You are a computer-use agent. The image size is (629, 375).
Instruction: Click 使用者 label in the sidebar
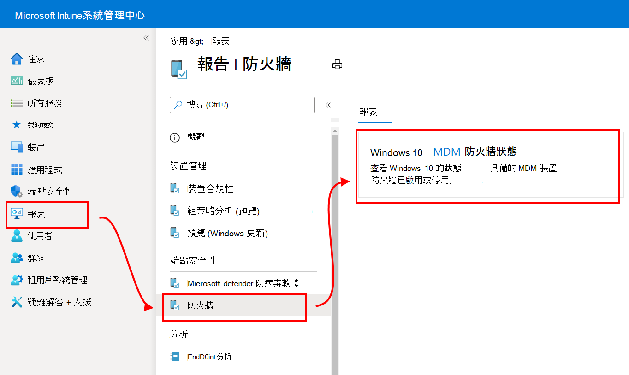[x=40, y=236]
